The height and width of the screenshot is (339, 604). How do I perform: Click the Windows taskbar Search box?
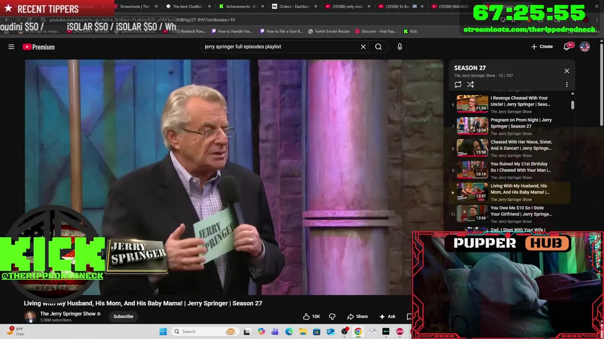pyautogui.click(x=204, y=331)
